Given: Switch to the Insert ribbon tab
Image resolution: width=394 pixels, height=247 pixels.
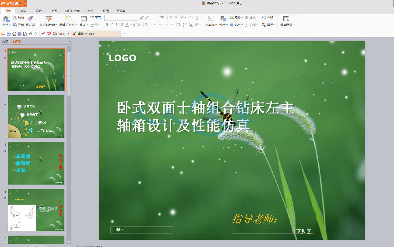Looking at the screenshot, I should pos(23,10).
